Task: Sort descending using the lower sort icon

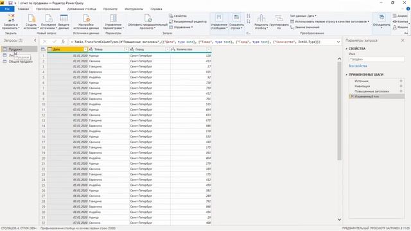Action: coord(249,21)
